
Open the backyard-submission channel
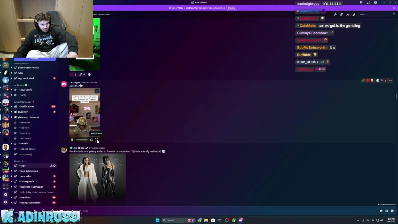(x=31, y=187)
